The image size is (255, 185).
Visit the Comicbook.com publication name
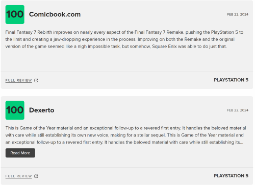click(x=55, y=14)
